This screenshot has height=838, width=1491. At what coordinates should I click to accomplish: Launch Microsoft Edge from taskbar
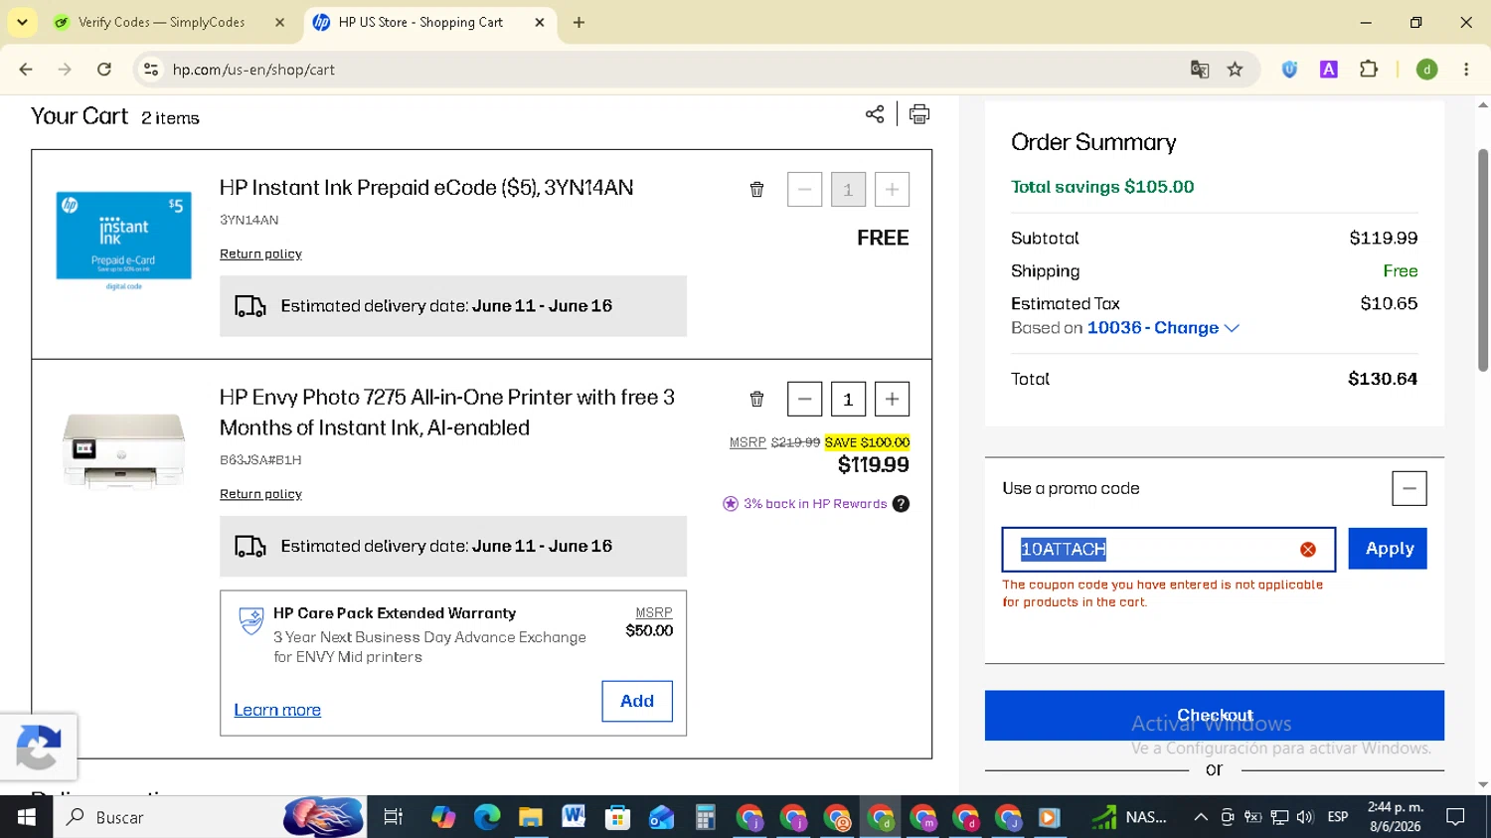[487, 817]
